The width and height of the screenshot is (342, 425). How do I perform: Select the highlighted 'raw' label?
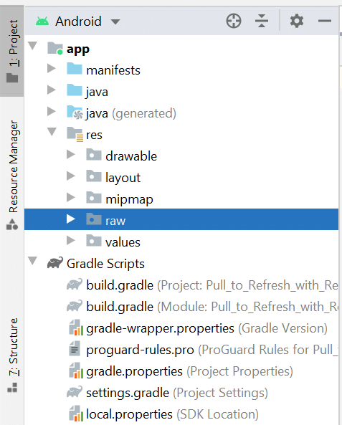click(115, 221)
